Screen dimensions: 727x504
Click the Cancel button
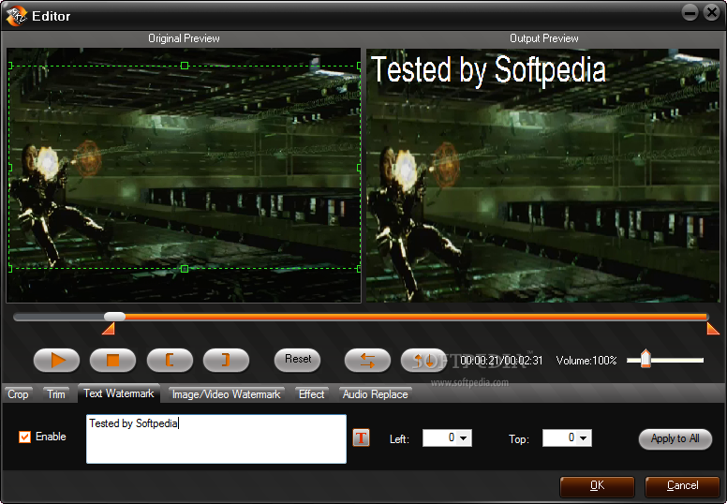coord(682,485)
